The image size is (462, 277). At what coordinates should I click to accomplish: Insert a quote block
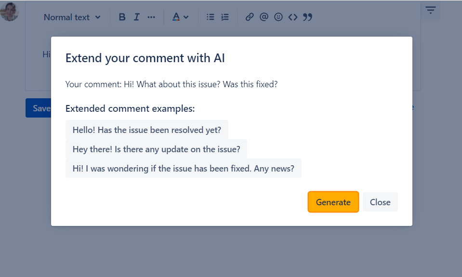[x=307, y=17]
